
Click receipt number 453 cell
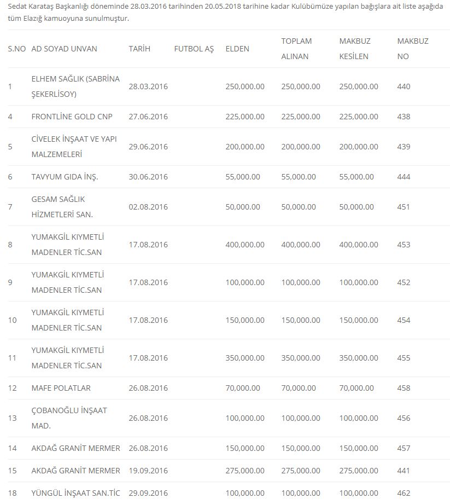(404, 245)
